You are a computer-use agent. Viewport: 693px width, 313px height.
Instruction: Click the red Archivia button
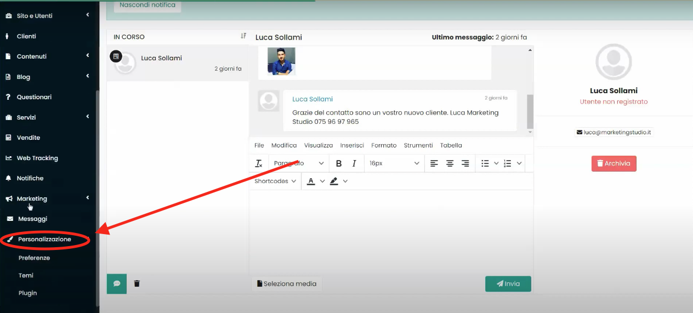[x=614, y=163]
